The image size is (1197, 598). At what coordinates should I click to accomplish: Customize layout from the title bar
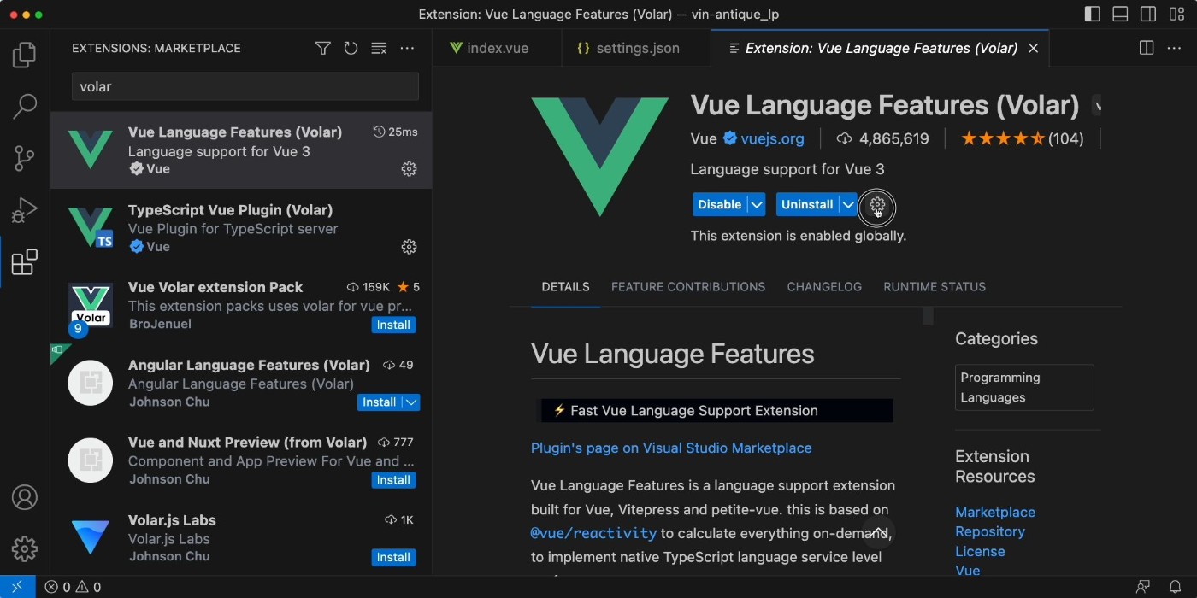coord(1176,15)
